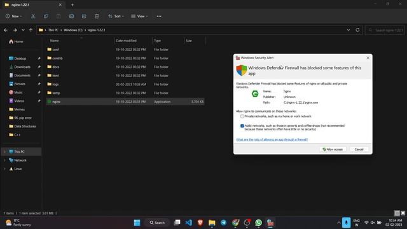Screen dimensions: 407x229
Task: Select the contrib folder
Action: click(x=125, y=58)
